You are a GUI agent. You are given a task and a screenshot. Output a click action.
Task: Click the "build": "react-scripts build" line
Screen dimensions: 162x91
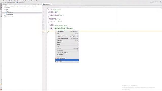tap(58, 27)
